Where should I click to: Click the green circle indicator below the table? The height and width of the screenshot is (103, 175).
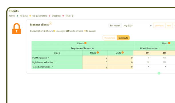(x=159, y=73)
